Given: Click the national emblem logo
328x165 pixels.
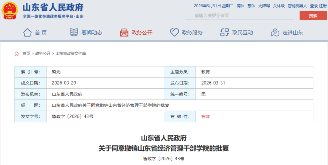Looking at the screenshot, I should tap(10, 11).
